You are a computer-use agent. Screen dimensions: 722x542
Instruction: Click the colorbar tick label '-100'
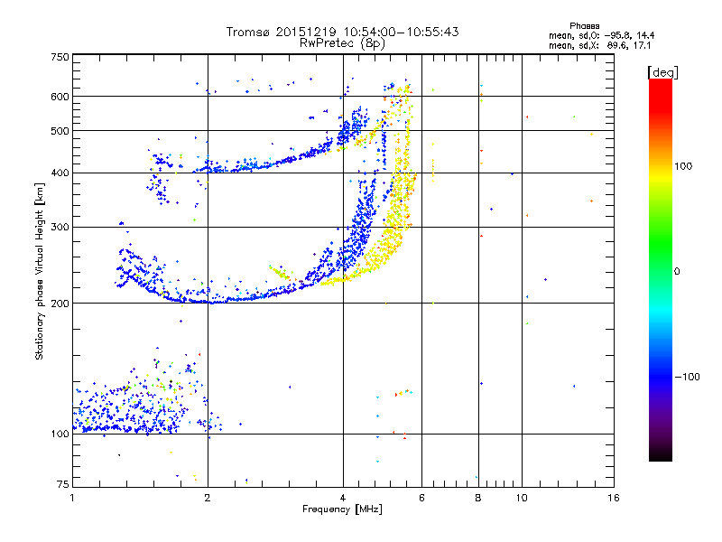pyautogui.click(x=687, y=377)
